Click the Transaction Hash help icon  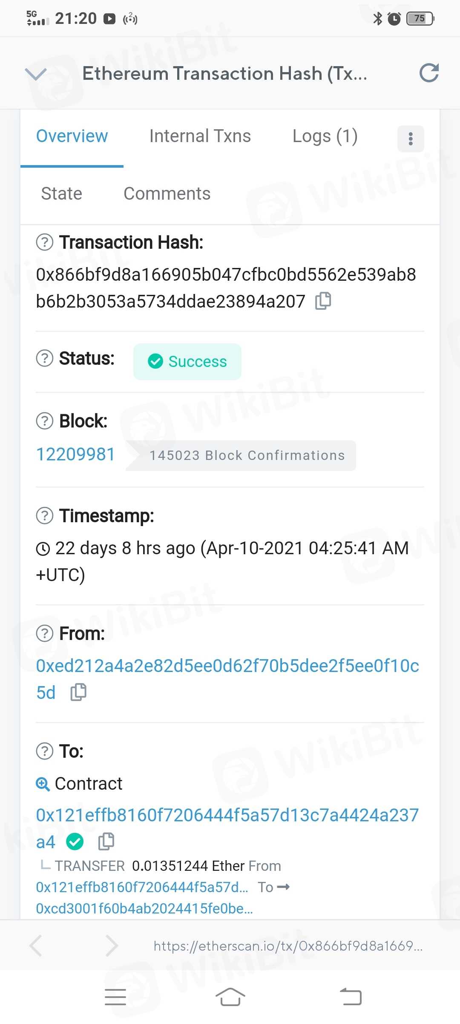(x=45, y=242)
